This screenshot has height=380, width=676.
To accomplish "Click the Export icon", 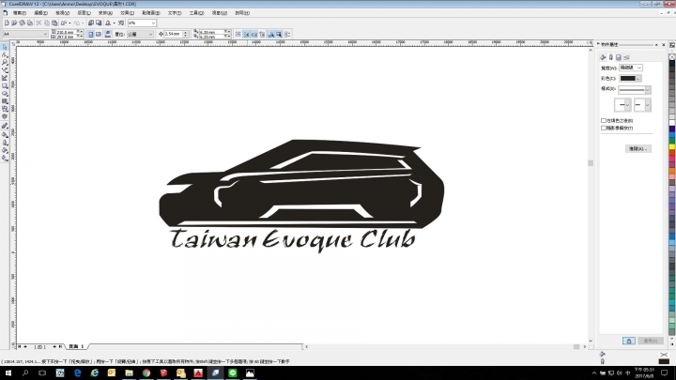I will coord(99,23).
